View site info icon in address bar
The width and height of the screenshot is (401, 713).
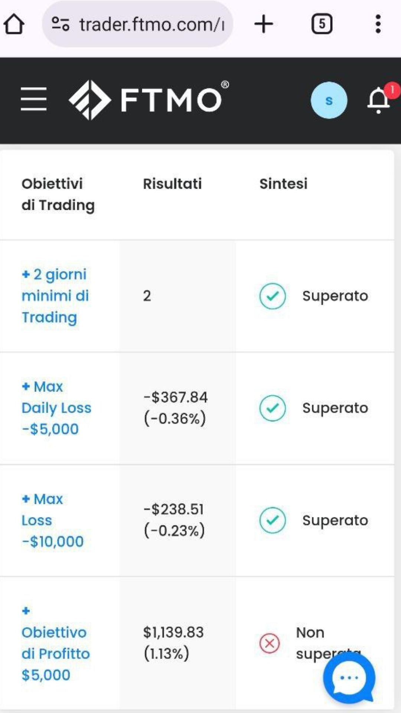pyautogui.click(x=60, y=24)
